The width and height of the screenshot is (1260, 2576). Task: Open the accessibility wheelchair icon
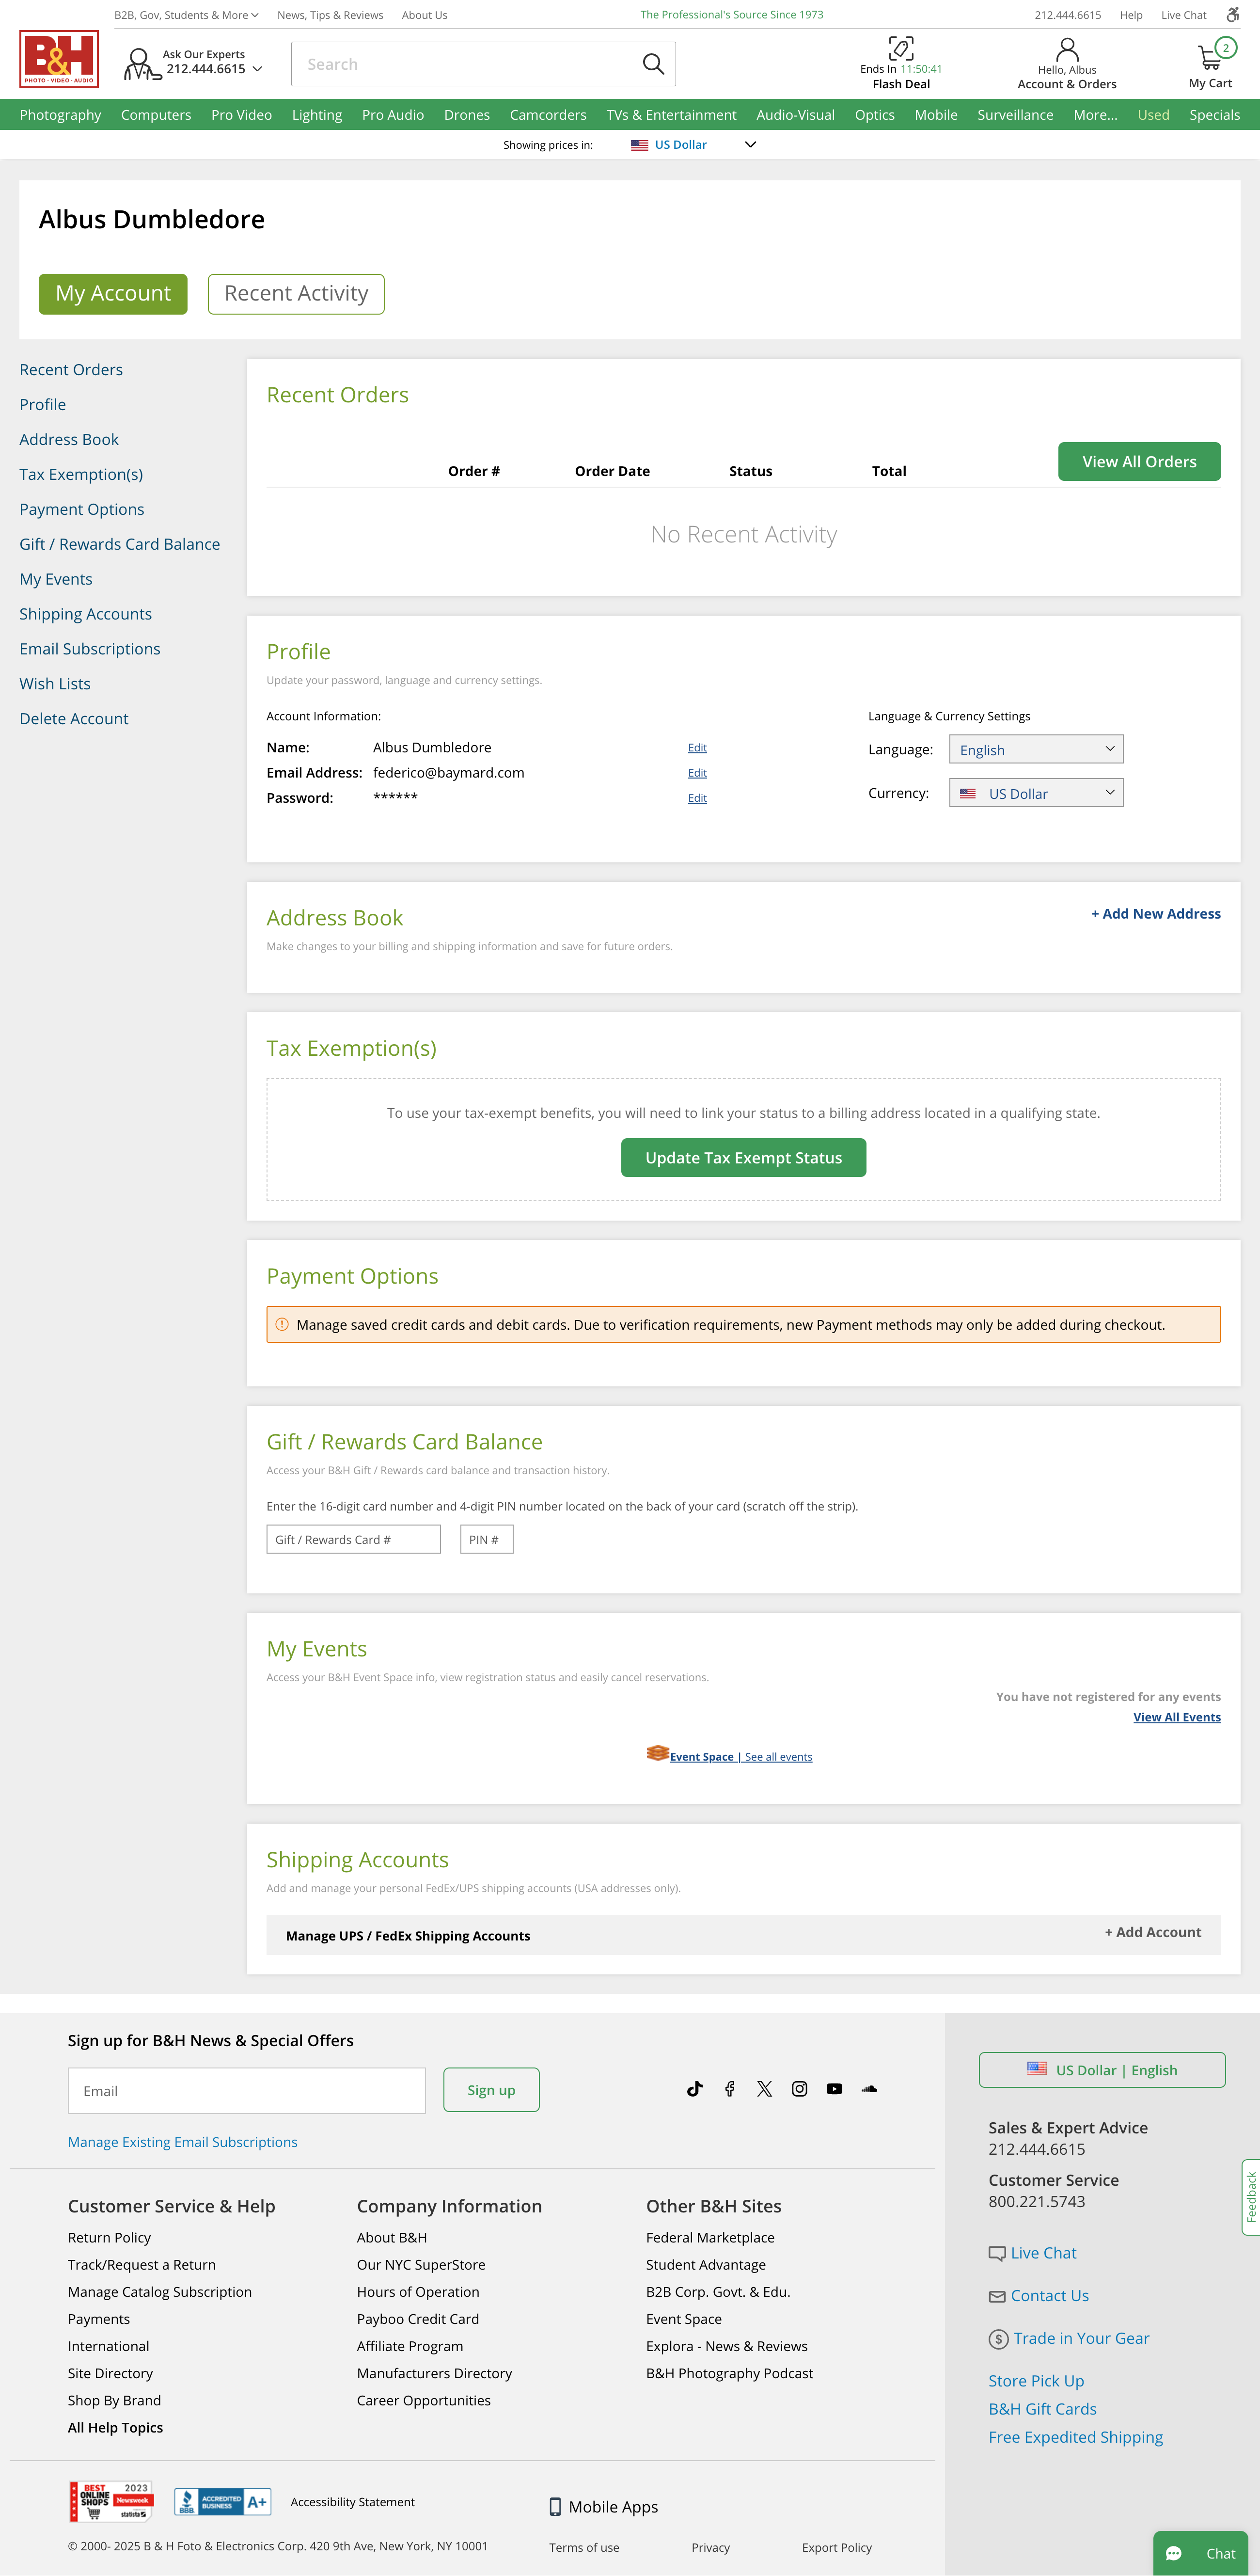1233,14
